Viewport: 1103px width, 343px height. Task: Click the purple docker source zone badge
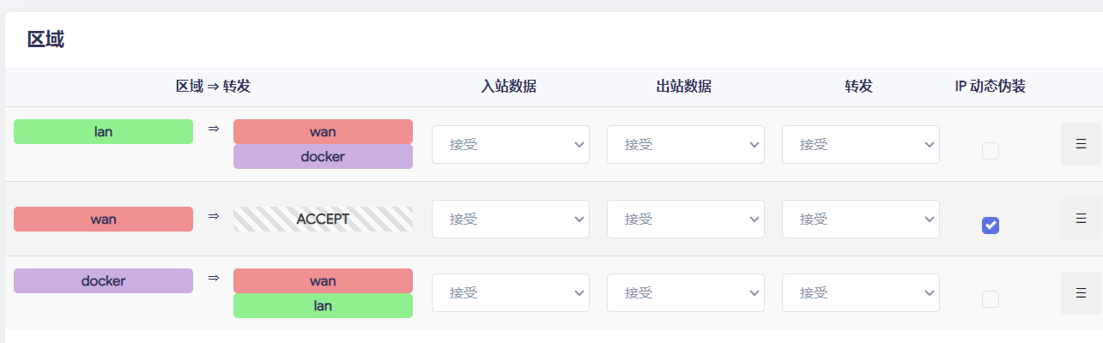click(x=104, y=280)
